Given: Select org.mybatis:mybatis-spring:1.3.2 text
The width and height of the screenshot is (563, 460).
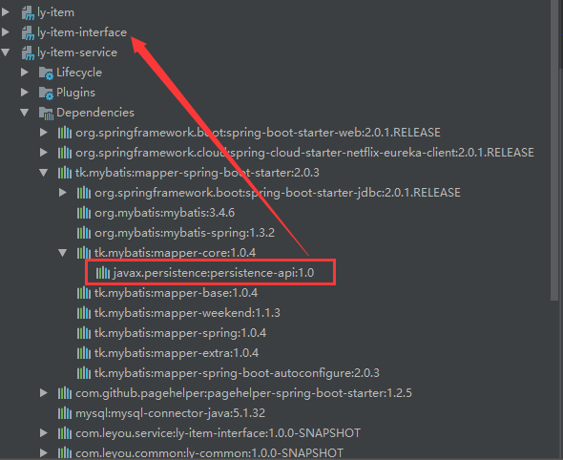Looking at the screenshot, I should coord(184,233).
